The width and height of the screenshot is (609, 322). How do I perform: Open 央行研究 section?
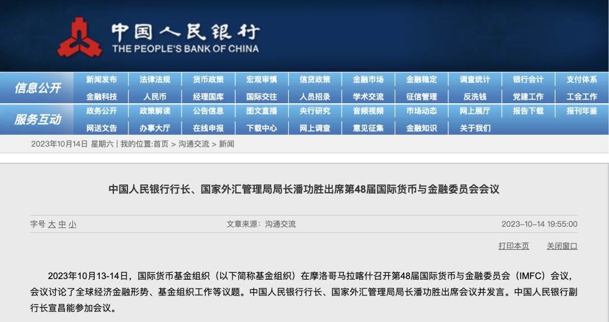click(x=315, y=111)
